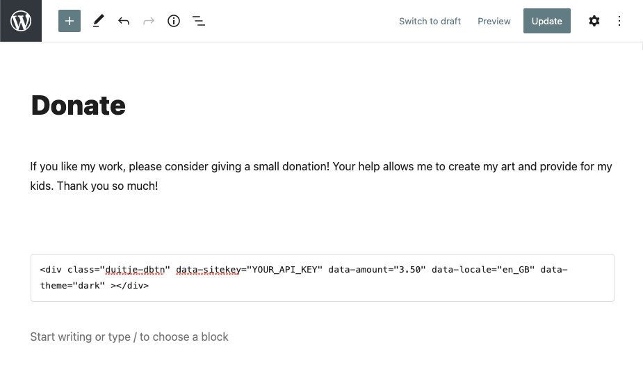Click the data-amount value 3.50
Screen dimensions: 643x372
click(410, 270)
